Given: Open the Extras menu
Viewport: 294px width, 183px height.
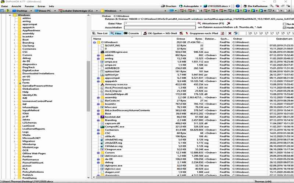Looking at the screenshot, I should 41,6.
